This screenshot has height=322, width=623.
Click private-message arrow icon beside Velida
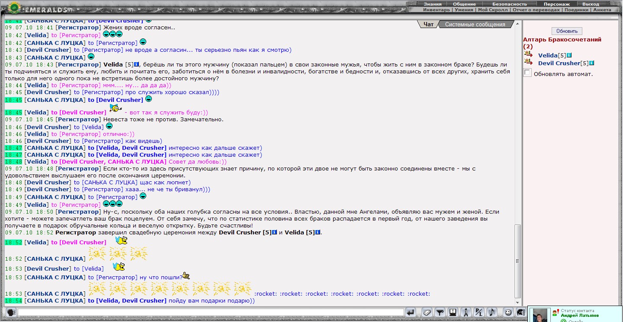coord(528,54)
